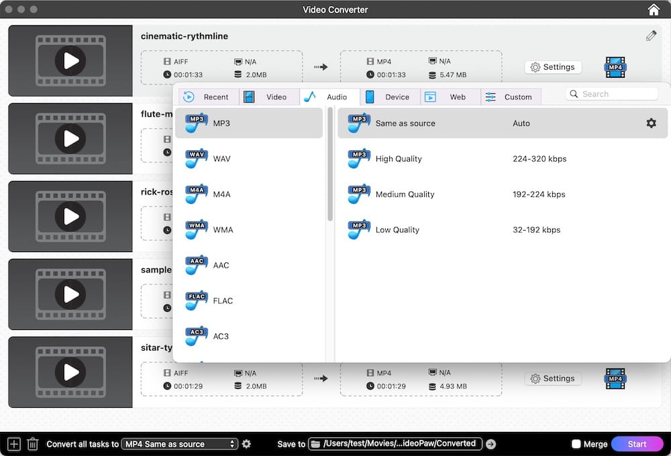Open the gear on Same as source preset

coord(650,123)
